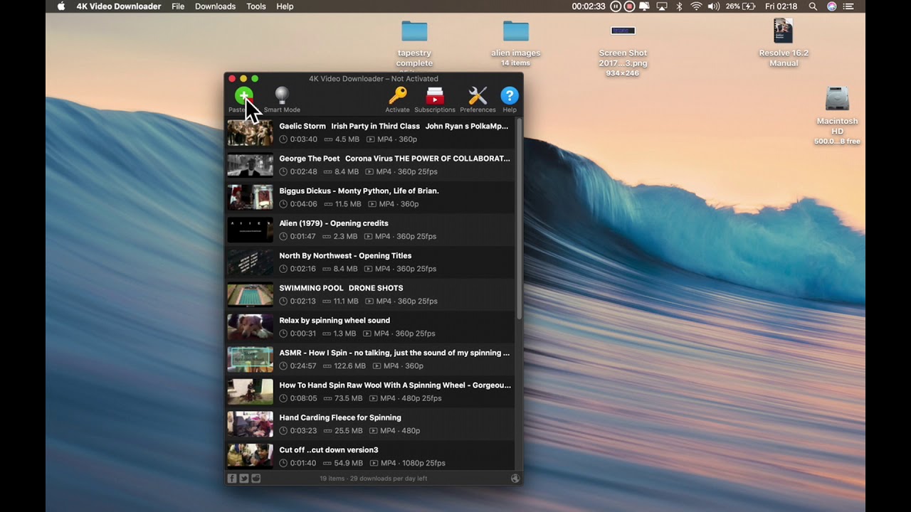The width and height of the screenshot is (911, 512).
Task: Open the Wi-Fi menu bar icon
Action: (x=695, y=6)
